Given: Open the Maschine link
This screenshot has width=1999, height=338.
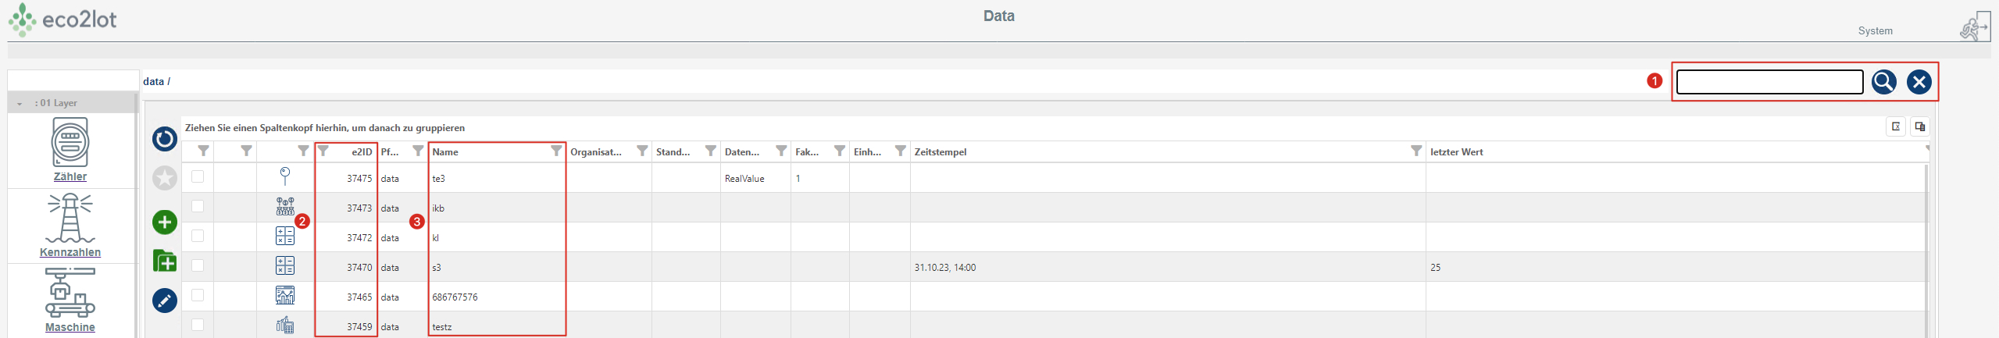Looking at the screenshot, I should pos(70,327).
